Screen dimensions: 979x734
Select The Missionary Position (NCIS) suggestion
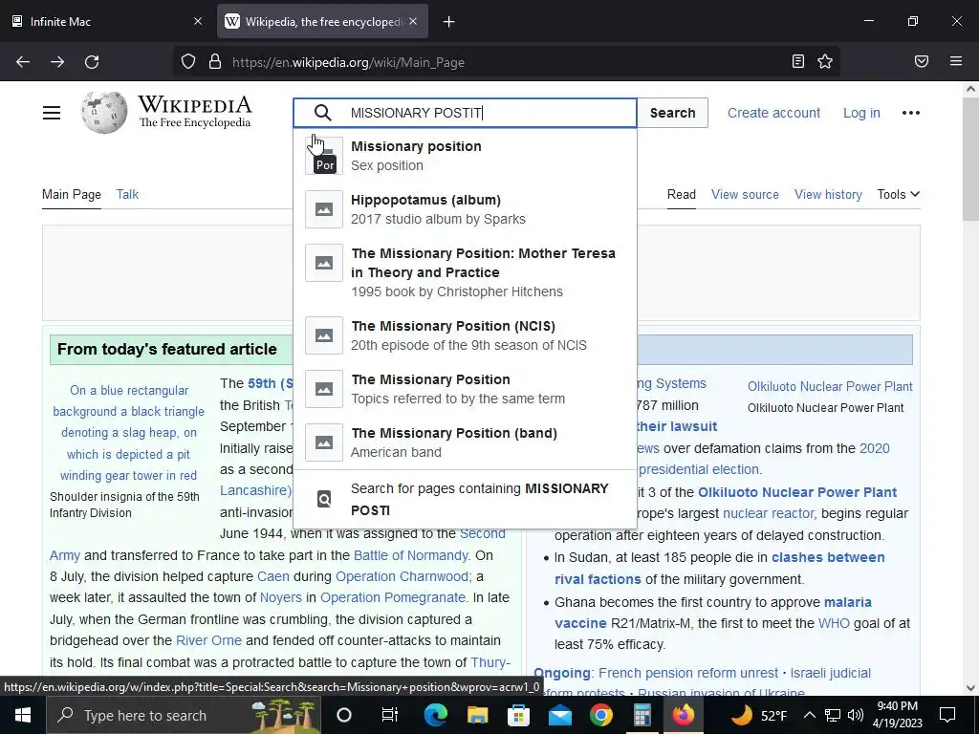click(x=466, y=335)
